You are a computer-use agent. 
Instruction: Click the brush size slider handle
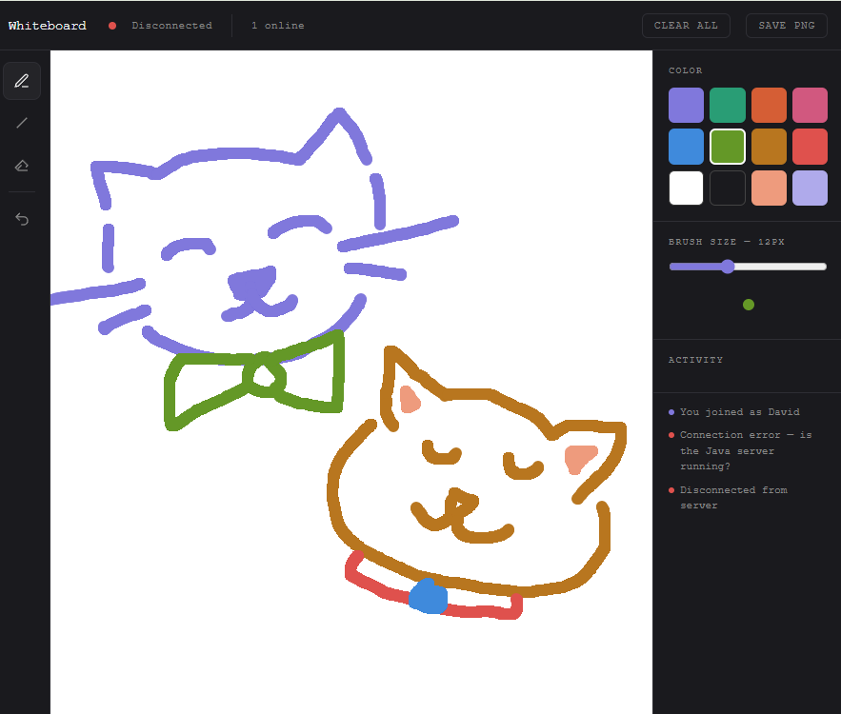728,267
